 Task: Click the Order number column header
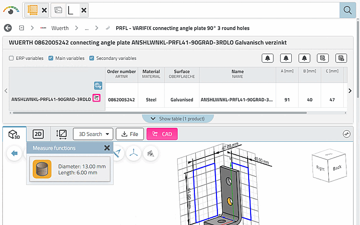[121, 74]
